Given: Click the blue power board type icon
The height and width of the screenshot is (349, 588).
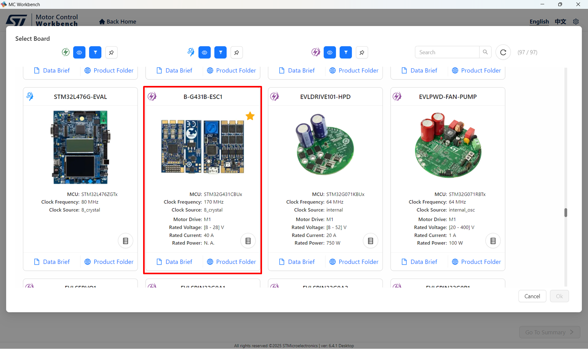Looking at the screenshot, I should [x=191, y=52].
